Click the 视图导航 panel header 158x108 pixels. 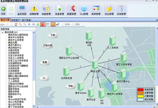point(18,29)
